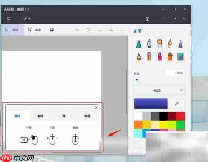Choose the pure yellow color swatch
The image size is (208, 162).
tap(163, 125)
